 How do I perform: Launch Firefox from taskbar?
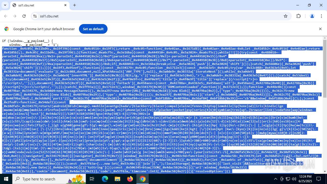point(130,179)
